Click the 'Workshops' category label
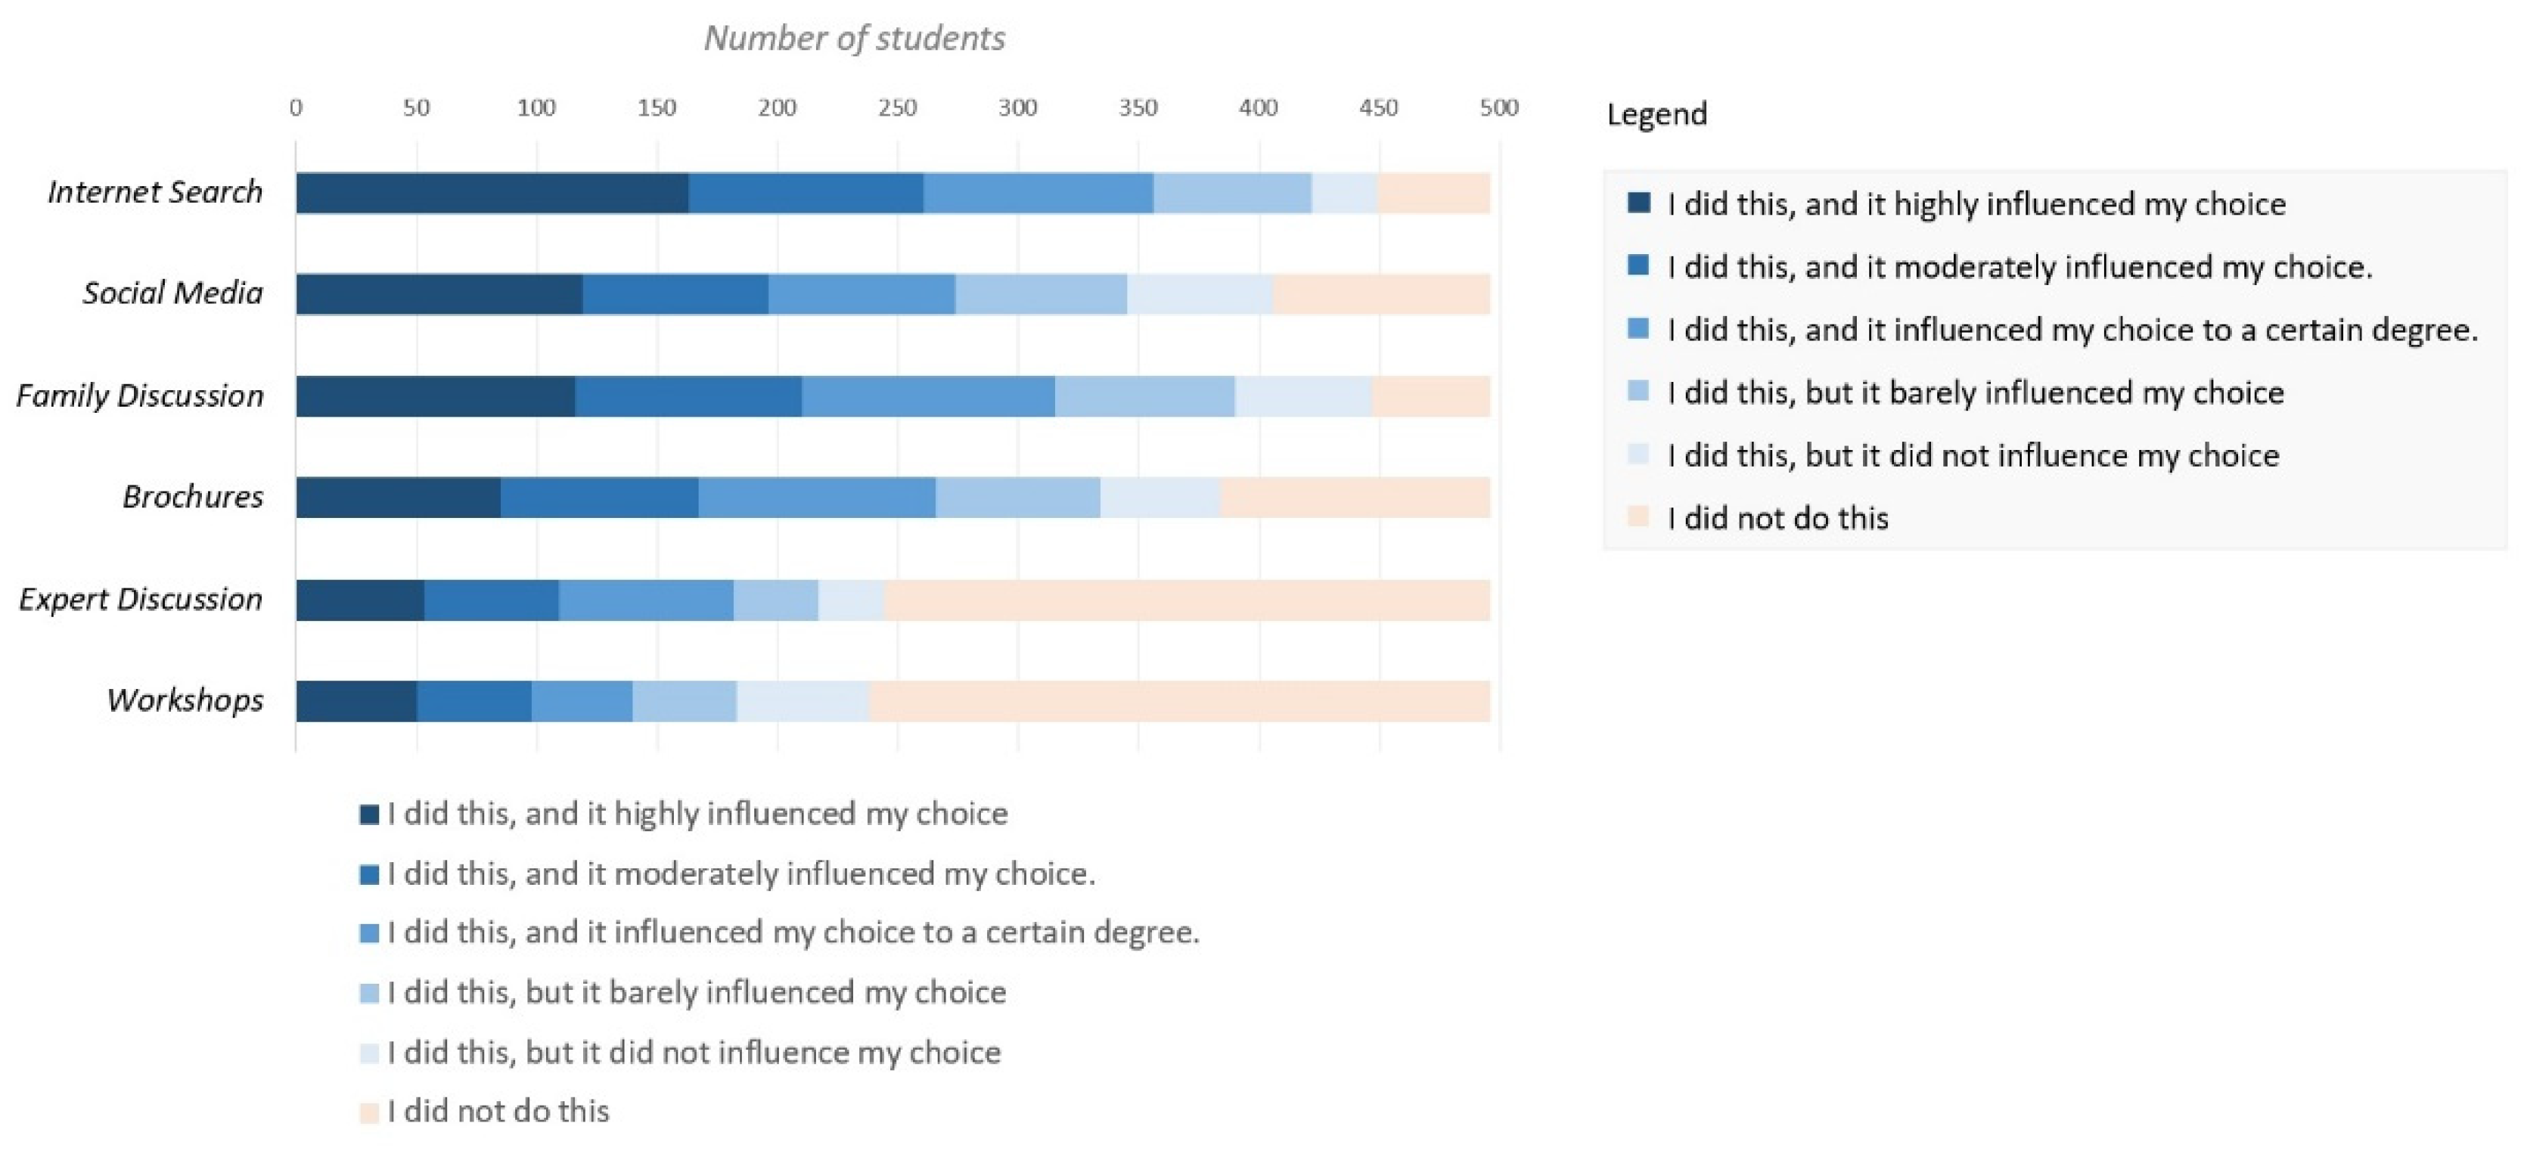Screen dimensions: 2524x1151 [185, 700]
